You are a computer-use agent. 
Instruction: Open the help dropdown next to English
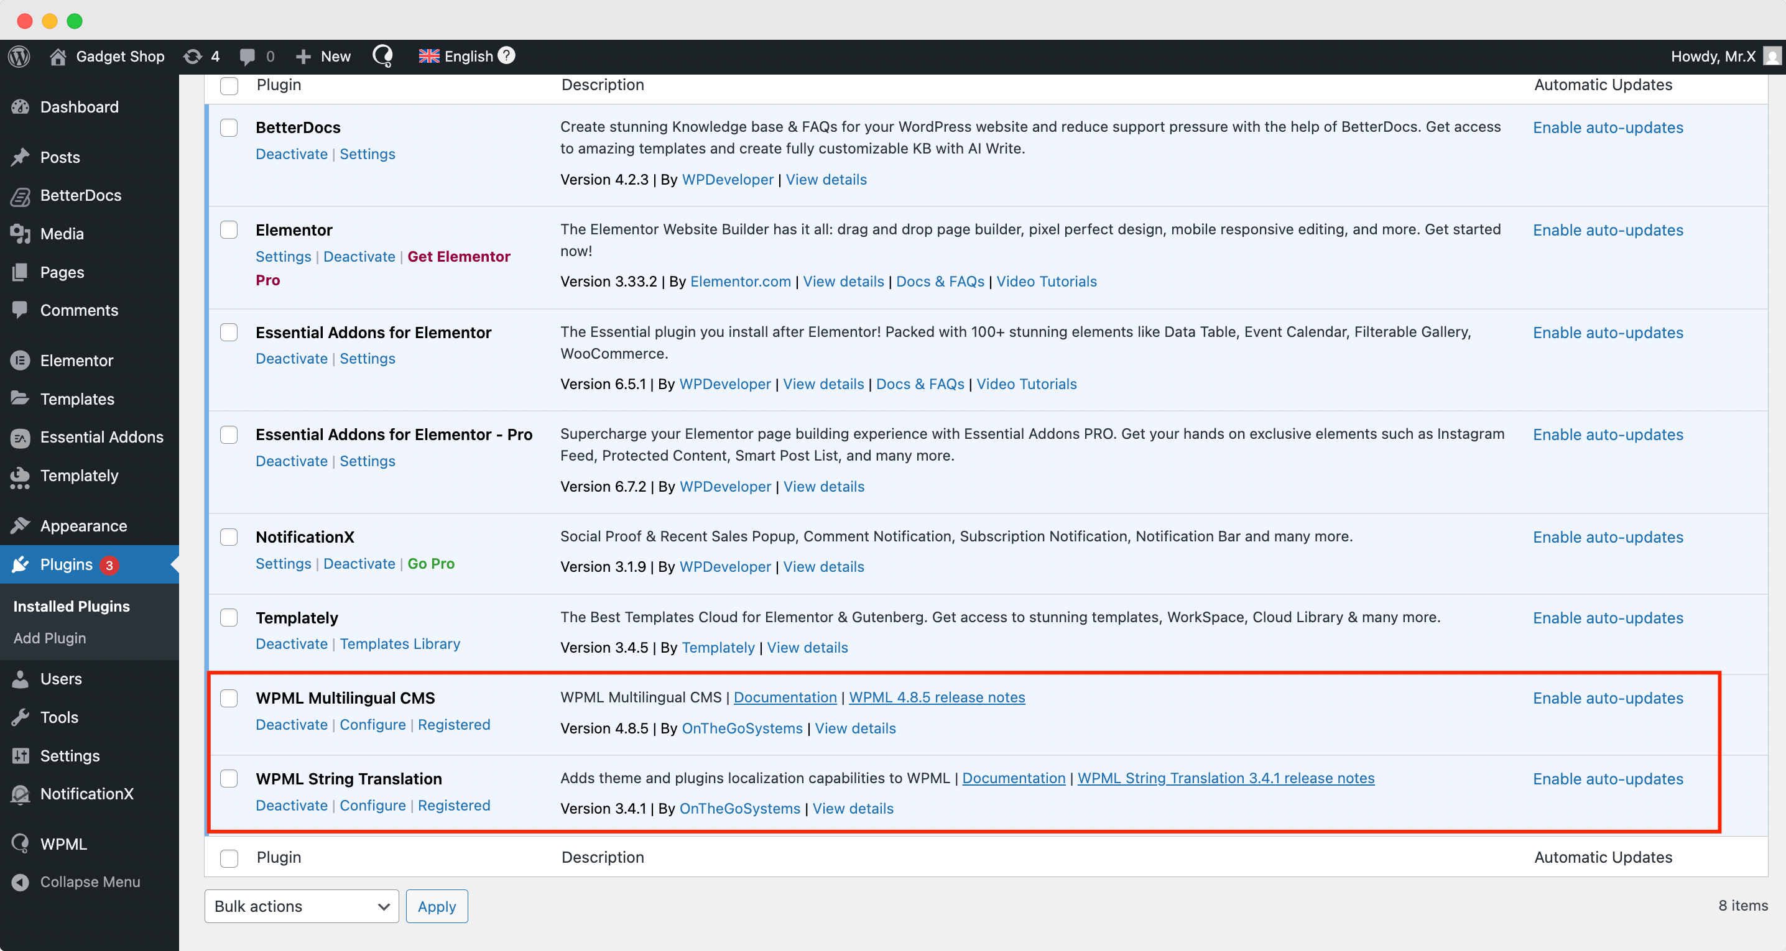click(506, 55)
